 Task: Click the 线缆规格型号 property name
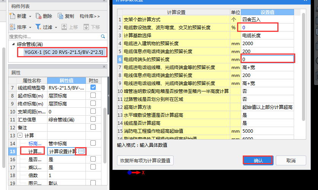click(x=32, y=88)
